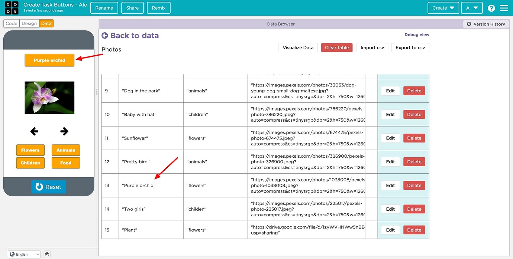Click the right arrow in the app preview

point(64,131)
